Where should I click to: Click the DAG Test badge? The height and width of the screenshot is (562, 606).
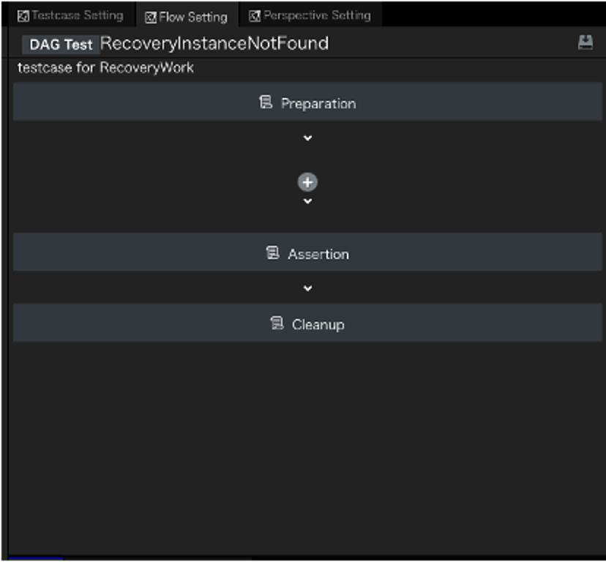(x=61, y=45)
